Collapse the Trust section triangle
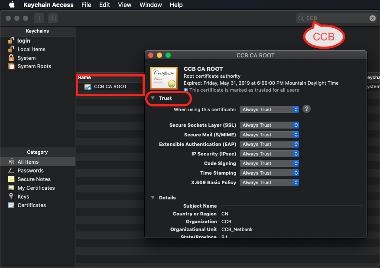The image size is (380, 268). pos(153,98)
